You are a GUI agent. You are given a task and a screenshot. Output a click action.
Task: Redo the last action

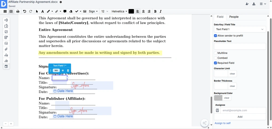point(30,11)
